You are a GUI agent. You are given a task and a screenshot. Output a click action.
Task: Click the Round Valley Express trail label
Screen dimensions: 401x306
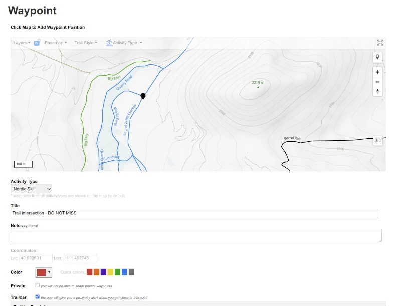pyautogui.click(x=130, y=120)
